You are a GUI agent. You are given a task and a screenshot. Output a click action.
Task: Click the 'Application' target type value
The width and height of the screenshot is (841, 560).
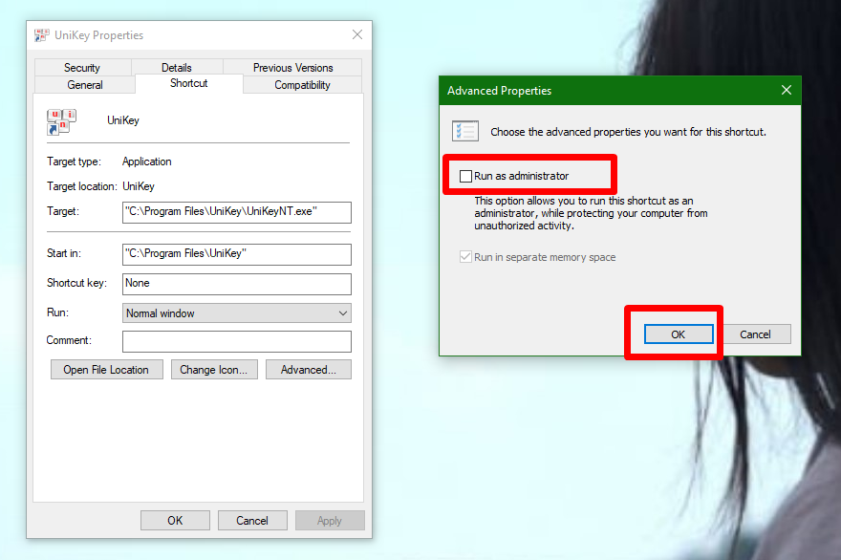(147, 162)
